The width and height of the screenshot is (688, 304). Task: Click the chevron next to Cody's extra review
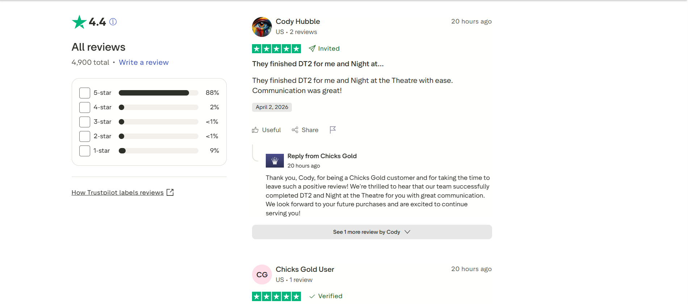click(407, 232)
